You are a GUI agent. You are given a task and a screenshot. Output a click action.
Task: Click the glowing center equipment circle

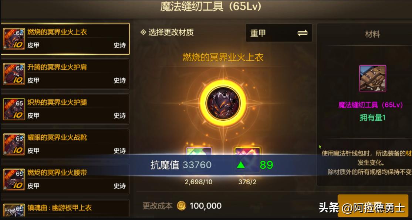pyautogui.click(x=223, y=103)
